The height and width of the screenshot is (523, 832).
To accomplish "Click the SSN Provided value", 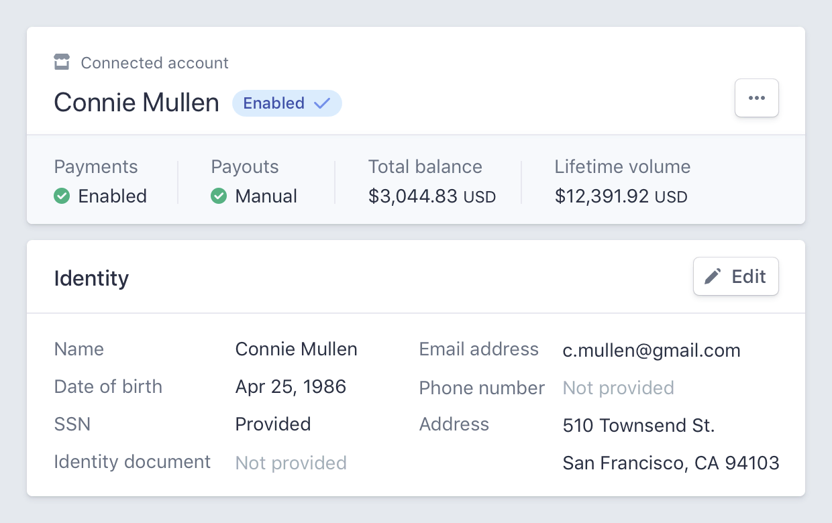I will 273,424.
